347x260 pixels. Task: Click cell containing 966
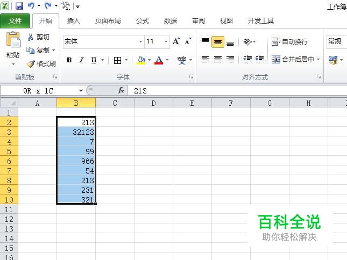click(x=76, y=161)
